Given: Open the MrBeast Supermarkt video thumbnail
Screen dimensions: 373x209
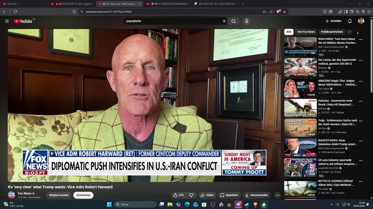Looking at the screenshot, I should 300,67.
